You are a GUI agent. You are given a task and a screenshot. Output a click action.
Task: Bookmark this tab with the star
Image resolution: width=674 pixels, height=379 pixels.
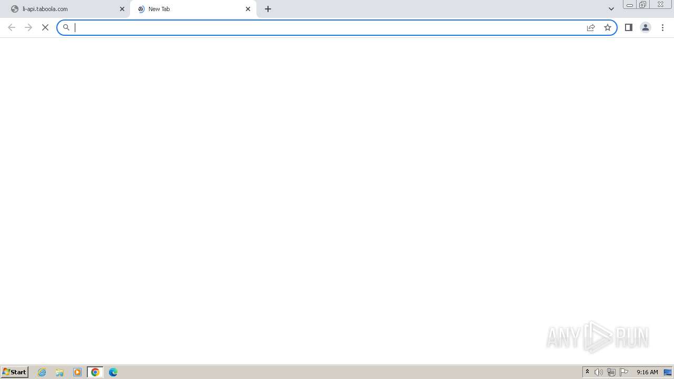pyautogui.click(x=608, y=27)
